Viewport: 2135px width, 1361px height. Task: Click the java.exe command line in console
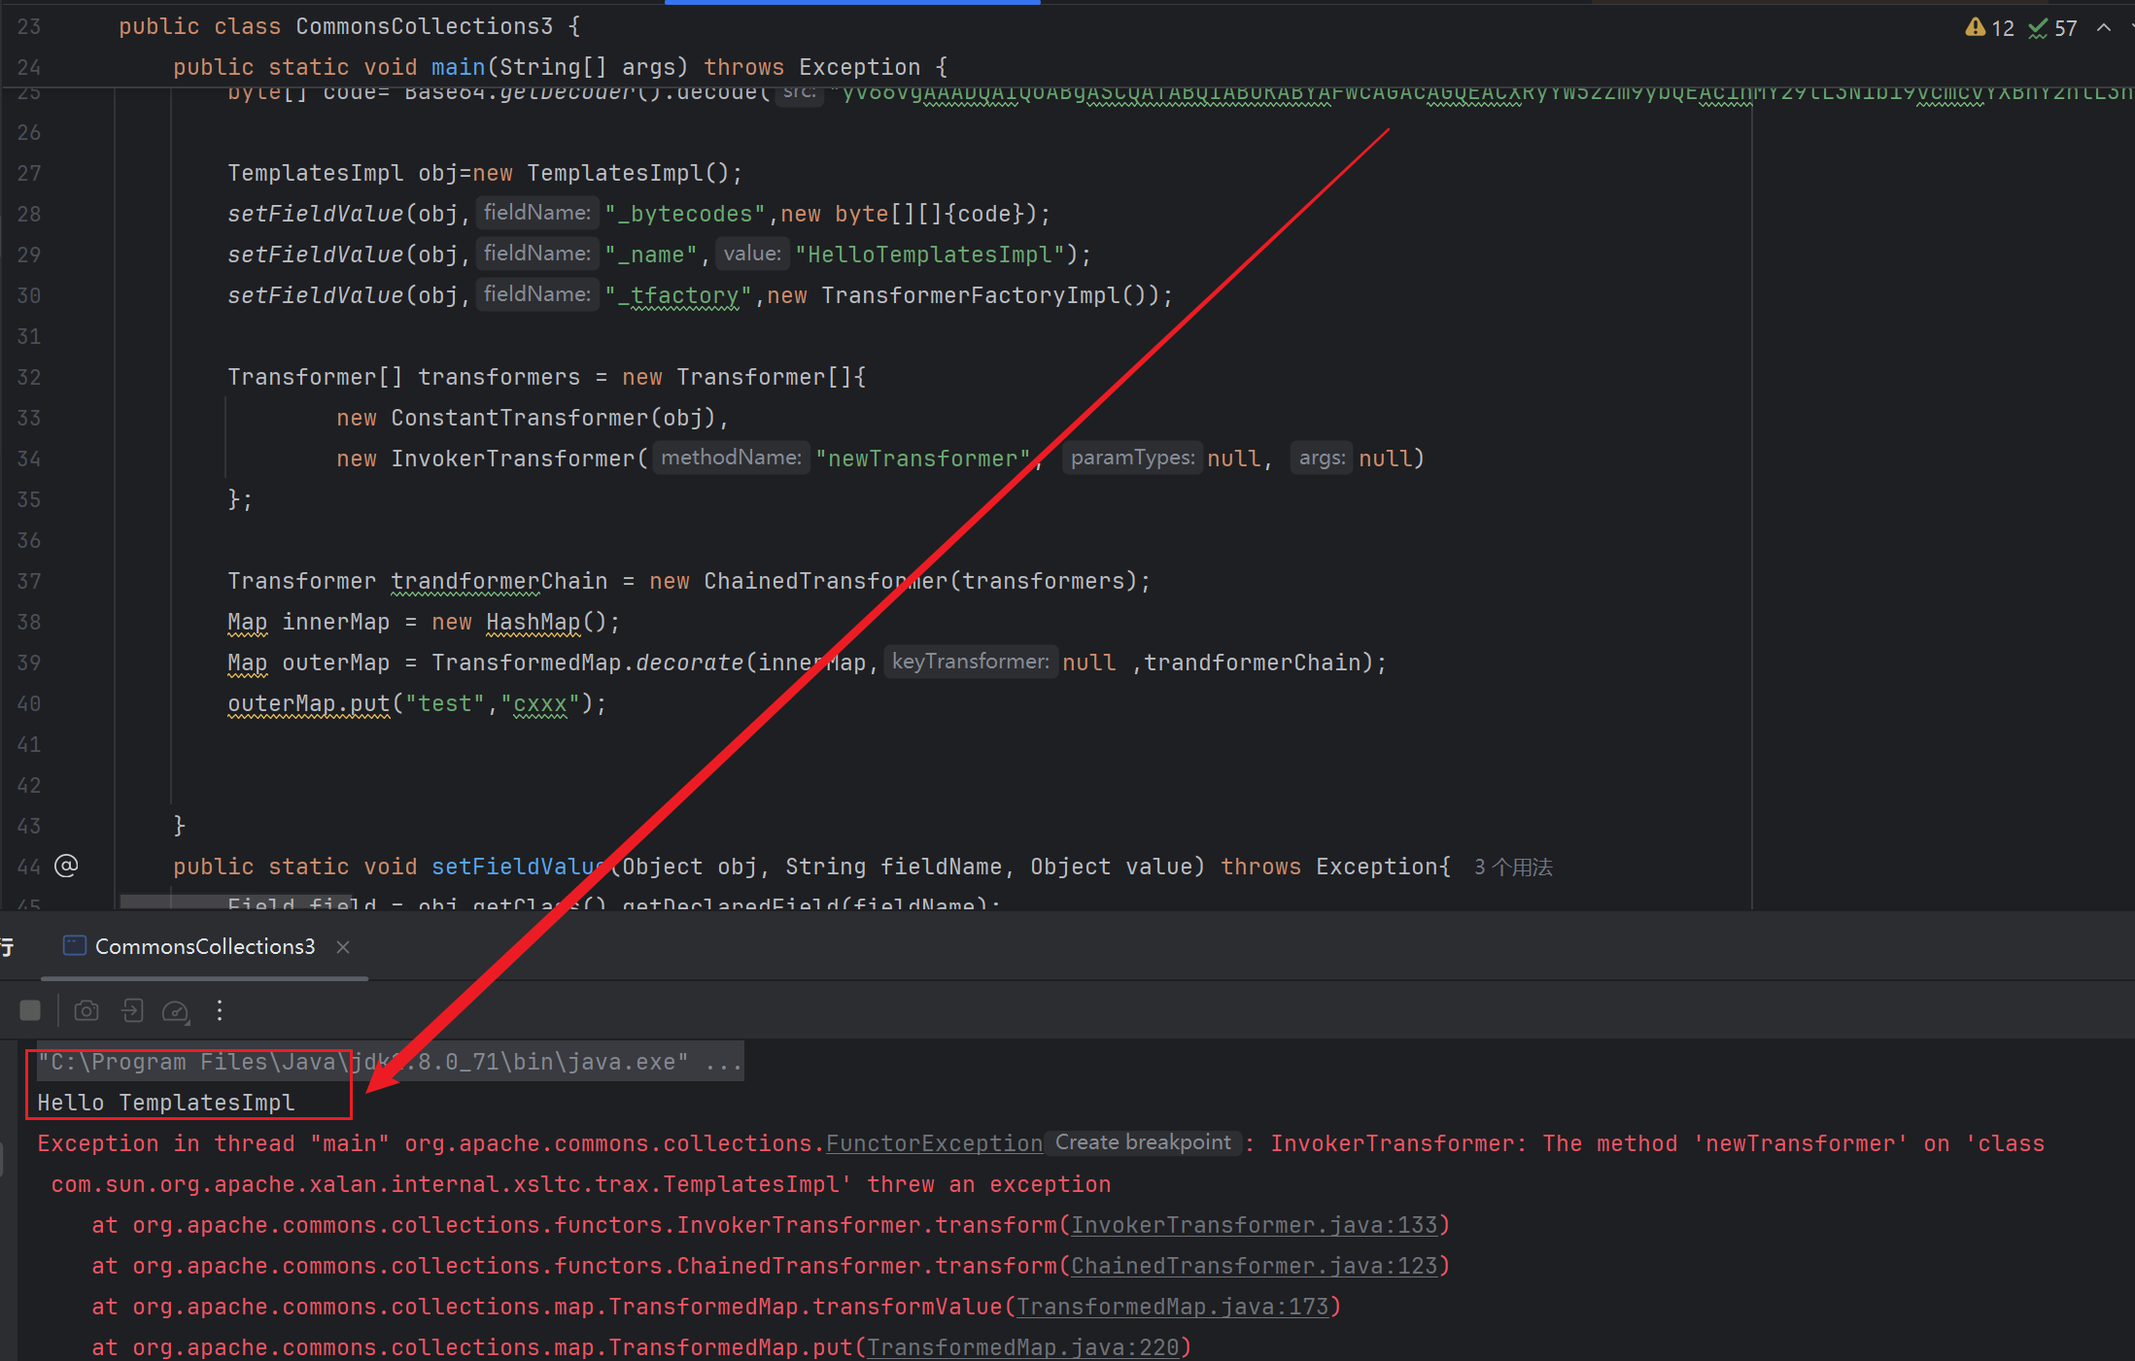[x=390, y=1063]
